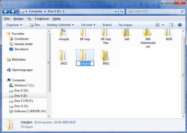The width and height of the screenshot is (187, 133).
Task: Open the Rediger menu
Action: 19,19
